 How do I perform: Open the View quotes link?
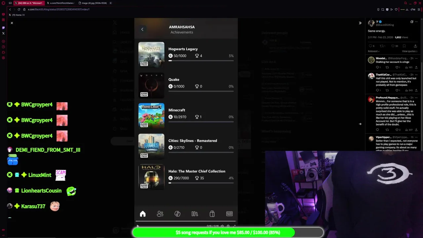pos(410,51)
